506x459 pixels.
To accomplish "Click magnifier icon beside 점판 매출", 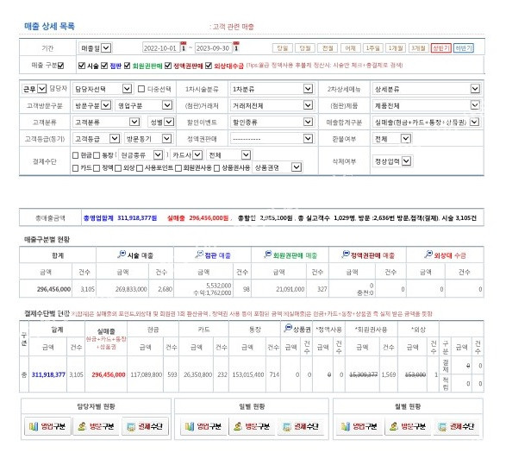I will 199,255.
